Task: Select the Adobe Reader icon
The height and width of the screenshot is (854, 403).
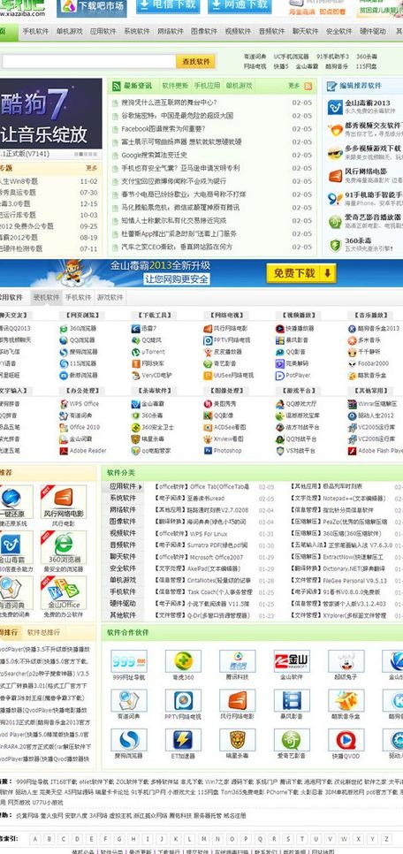Action: (64, 450)
